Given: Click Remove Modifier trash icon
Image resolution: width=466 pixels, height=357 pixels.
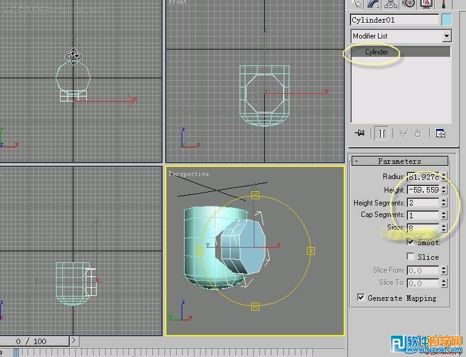Looking at the screenshot, I should pos(418,133).
